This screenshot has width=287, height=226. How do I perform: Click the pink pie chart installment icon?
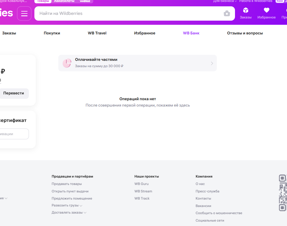click(67, 63)
